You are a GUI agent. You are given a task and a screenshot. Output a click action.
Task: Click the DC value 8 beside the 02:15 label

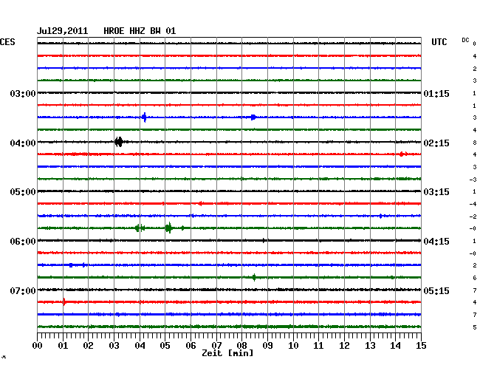(475, 143)
